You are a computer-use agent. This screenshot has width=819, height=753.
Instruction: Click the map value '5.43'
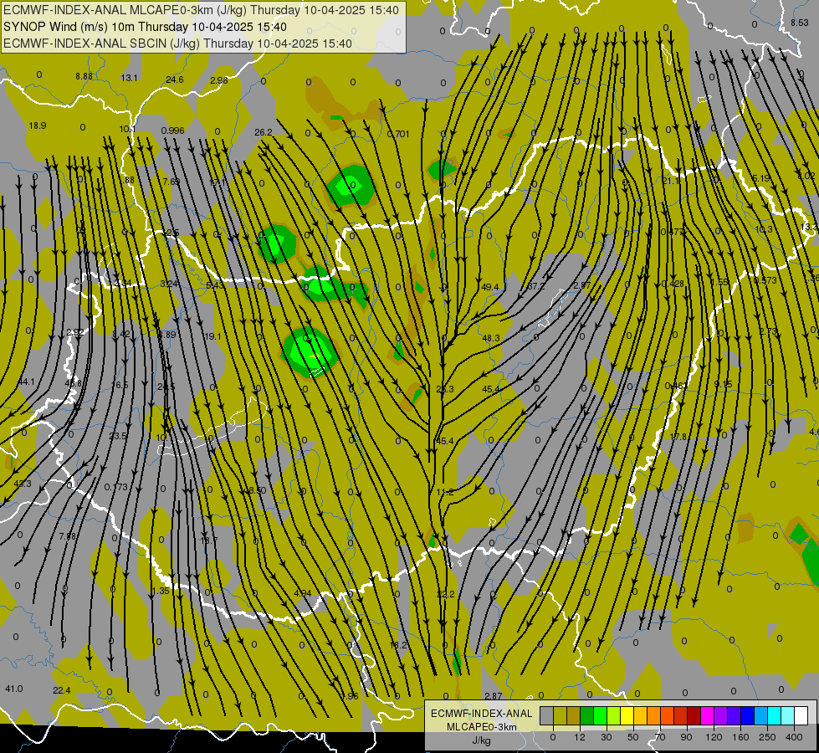[x=215, y=285]
